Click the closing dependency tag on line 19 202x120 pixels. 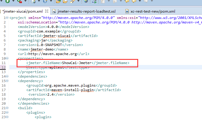(x=31, y=99)
